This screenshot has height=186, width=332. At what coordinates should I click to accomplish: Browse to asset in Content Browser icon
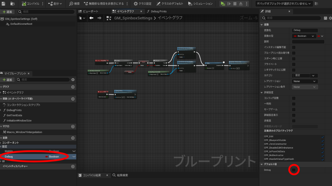click(12, 4)
